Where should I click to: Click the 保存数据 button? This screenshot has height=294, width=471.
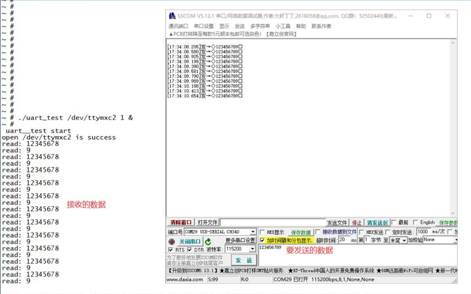coord(301,233)
